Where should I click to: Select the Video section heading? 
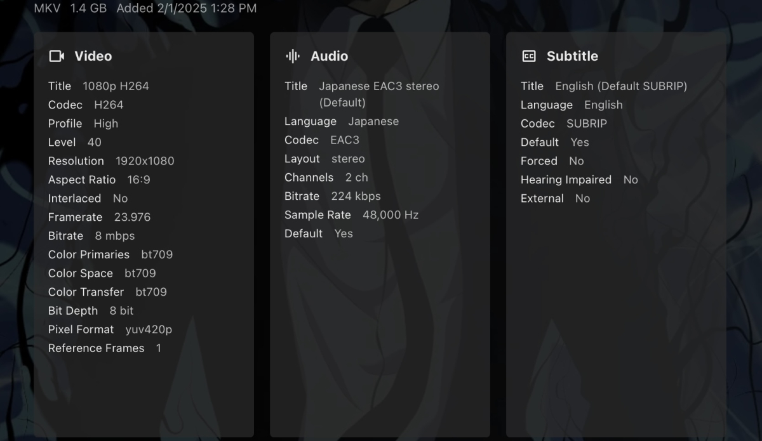point(93,56)
